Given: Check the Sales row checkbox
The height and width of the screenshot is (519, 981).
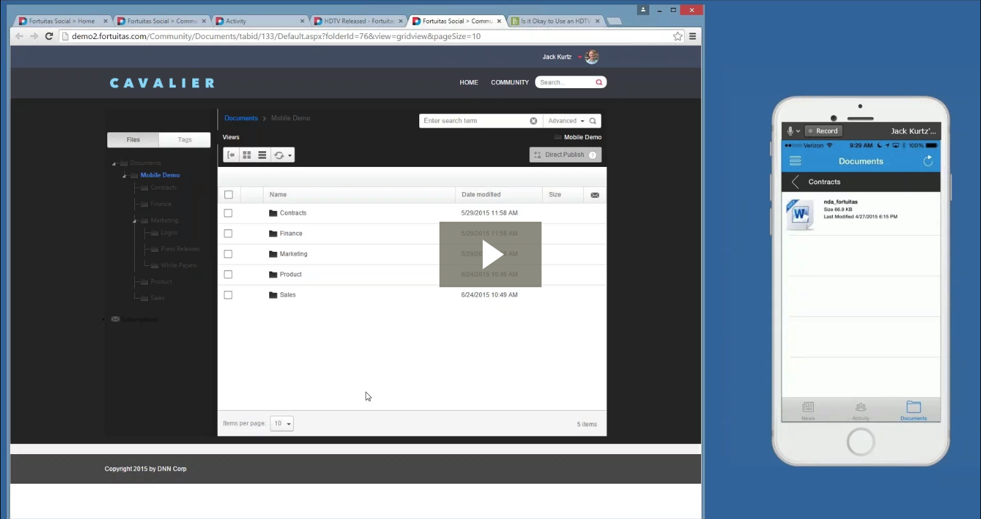Looking at the screenshot, I should (x=228, y=295).
